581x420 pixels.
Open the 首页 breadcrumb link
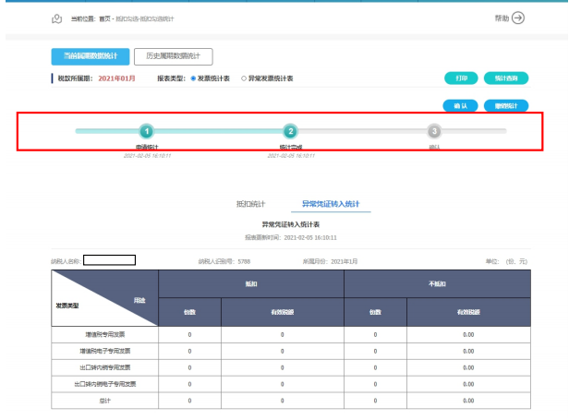(105, 18)
